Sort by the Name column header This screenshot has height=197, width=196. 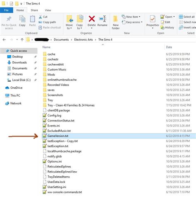(x=46, y=47)
